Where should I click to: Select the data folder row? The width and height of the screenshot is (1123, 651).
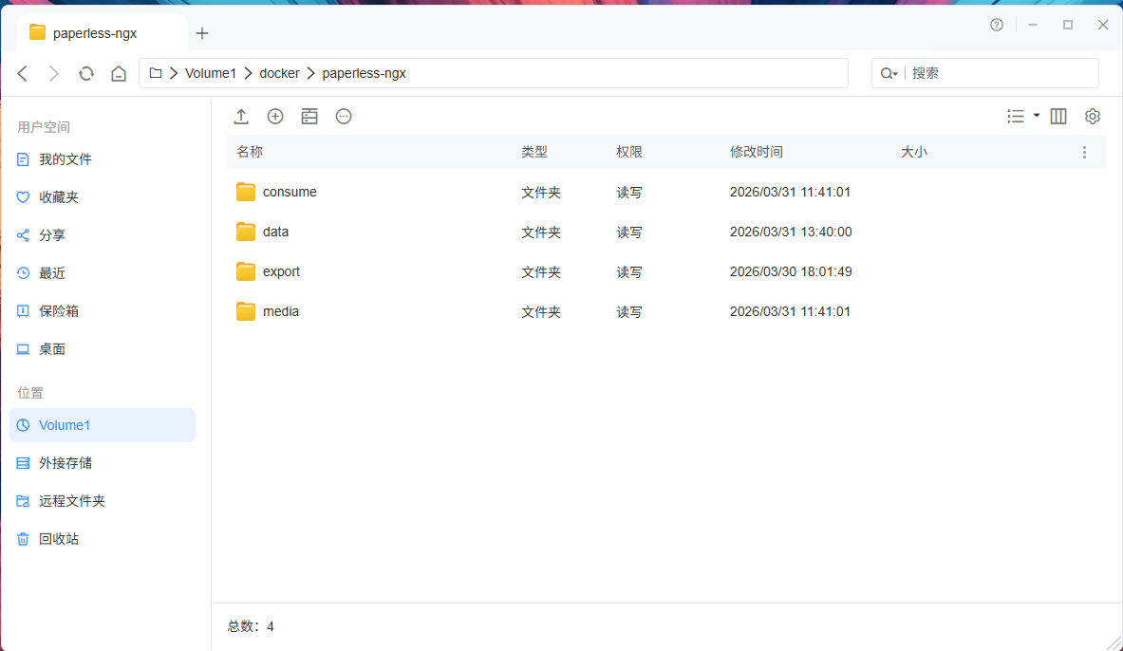coord(666,232)
